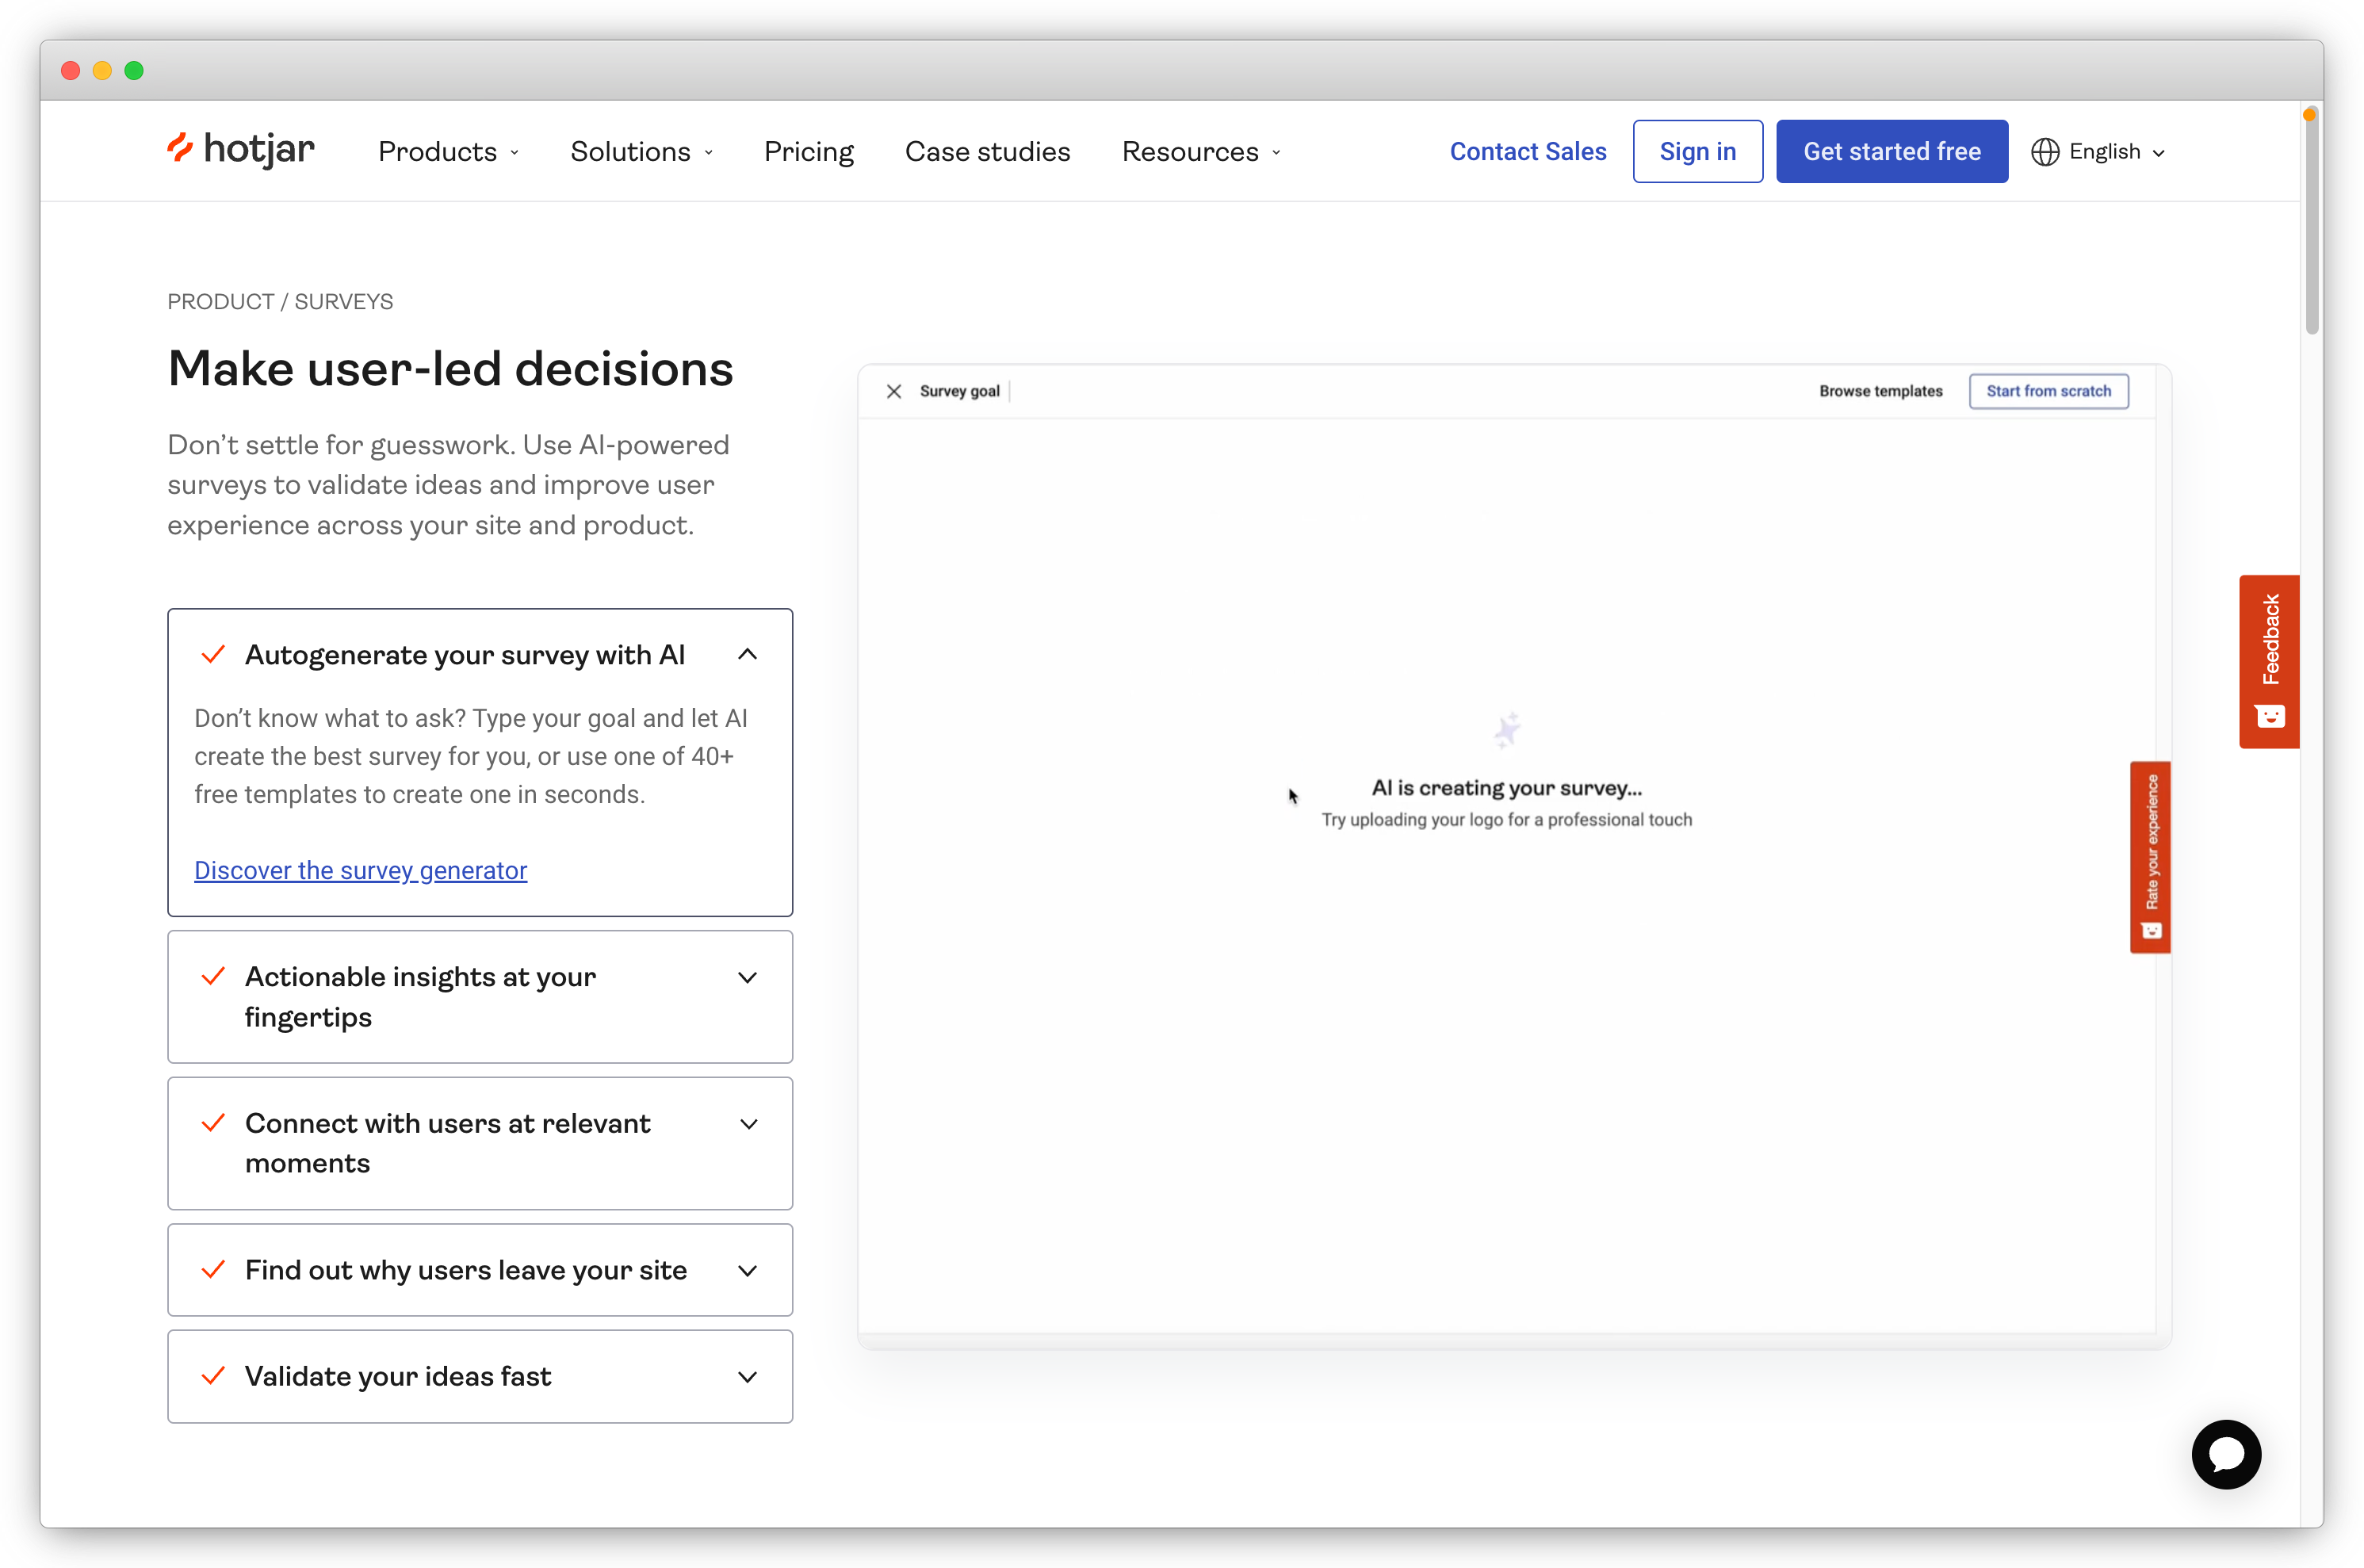Open Case studies from navigation

pyautogui.click(x=987, y=152)
